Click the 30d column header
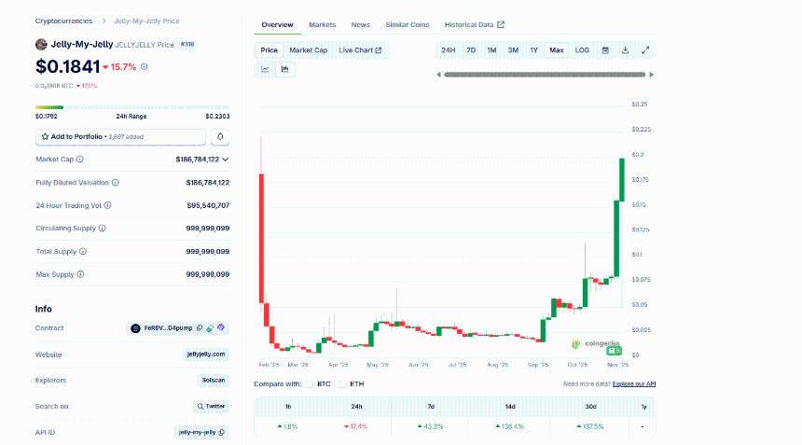The height and width of the screenshot is (445, 802). pos(590,407)
